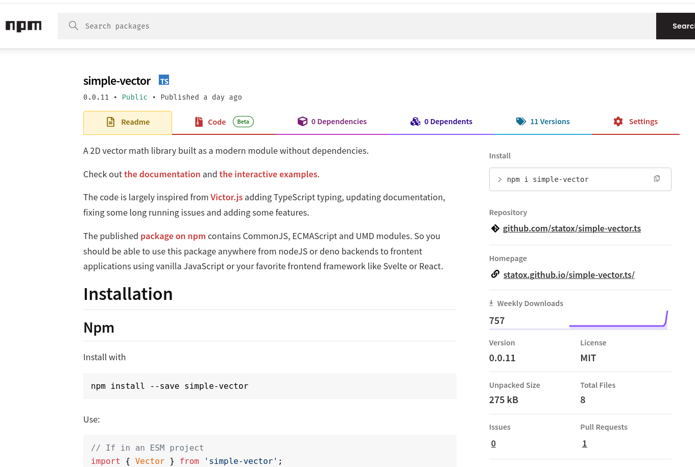Click the Settings gear icon
695x467 pixels.
618,121
